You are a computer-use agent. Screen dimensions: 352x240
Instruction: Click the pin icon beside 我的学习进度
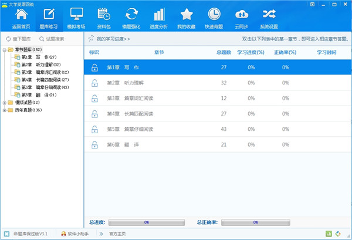pyautogui.click(x=91, y=38)
